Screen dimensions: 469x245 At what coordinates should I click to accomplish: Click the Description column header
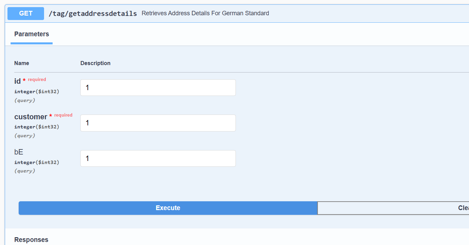point(95,63)
